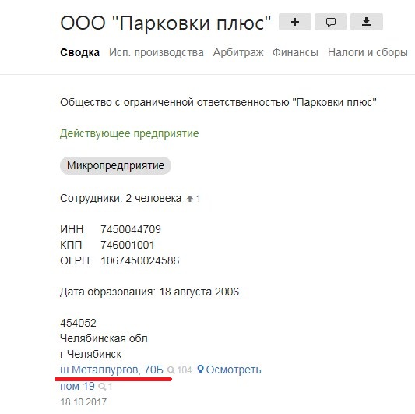
Task: Click the Микропредприятие badge
Action: pyautogui.click(x=115, y=165)
